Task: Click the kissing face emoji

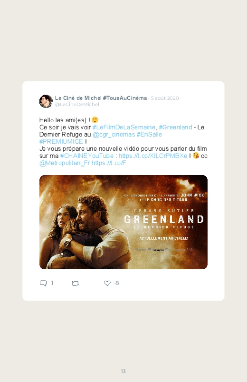Action: tap(196, 156)
